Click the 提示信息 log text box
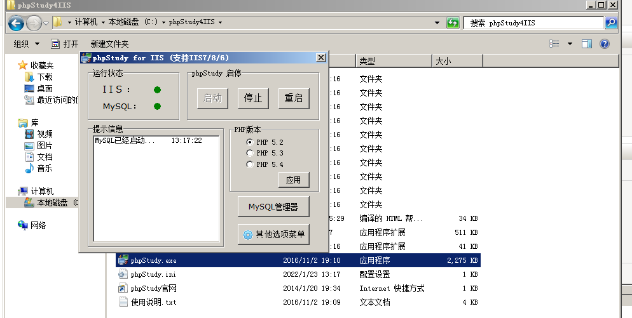This screenshot has width=632, height=318. coord(156,189)
